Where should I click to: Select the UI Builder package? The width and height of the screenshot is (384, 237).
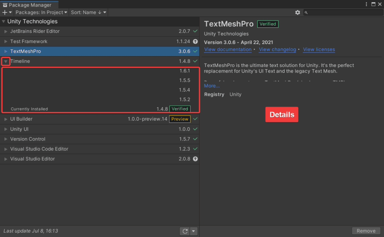click(99, 119)
